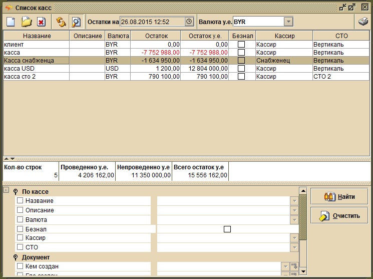Screen dimensions: 373x279
Task: Toggle Безнал checkbox for касса сто 2
Action: pyautogui.click(x=241, y=77)
